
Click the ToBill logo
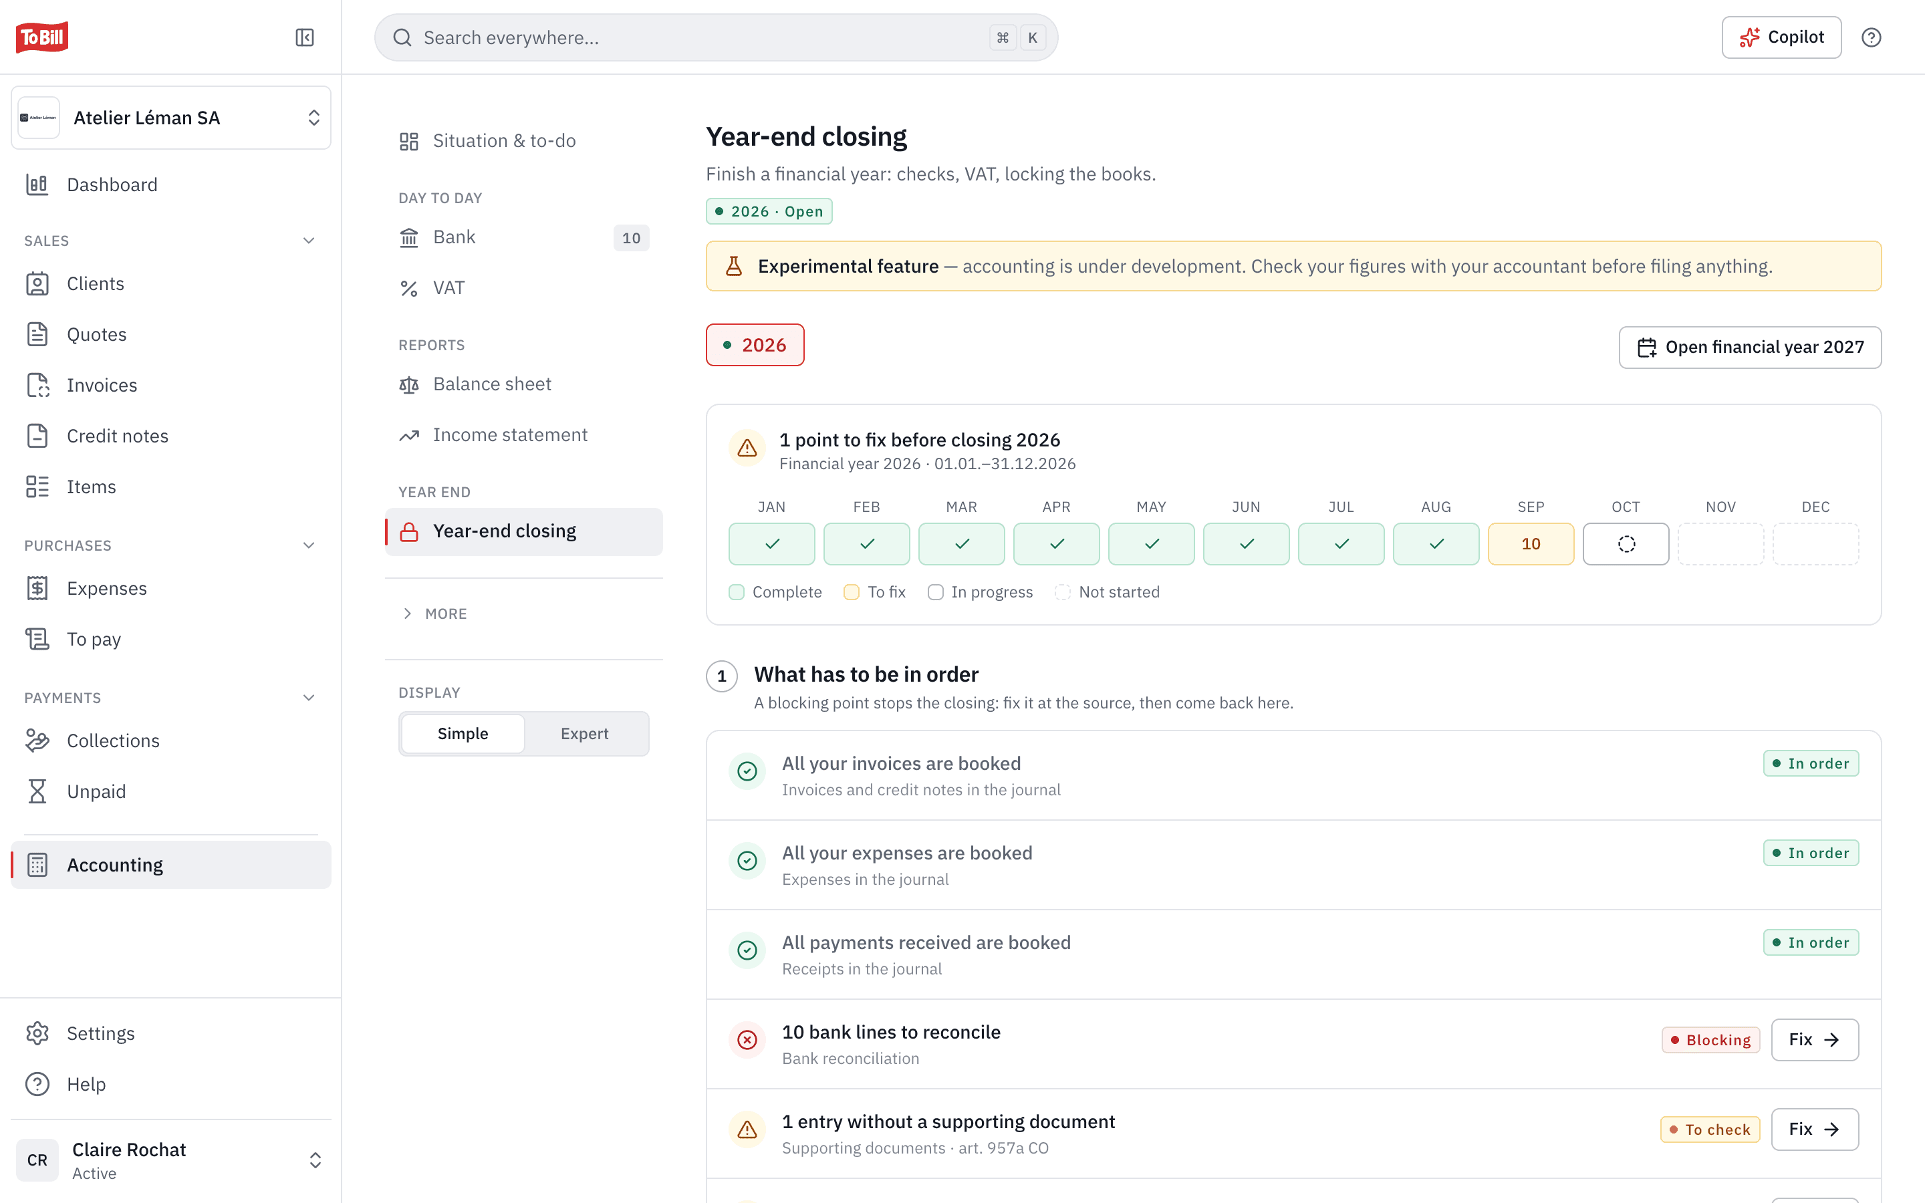[x=42, y=37]
